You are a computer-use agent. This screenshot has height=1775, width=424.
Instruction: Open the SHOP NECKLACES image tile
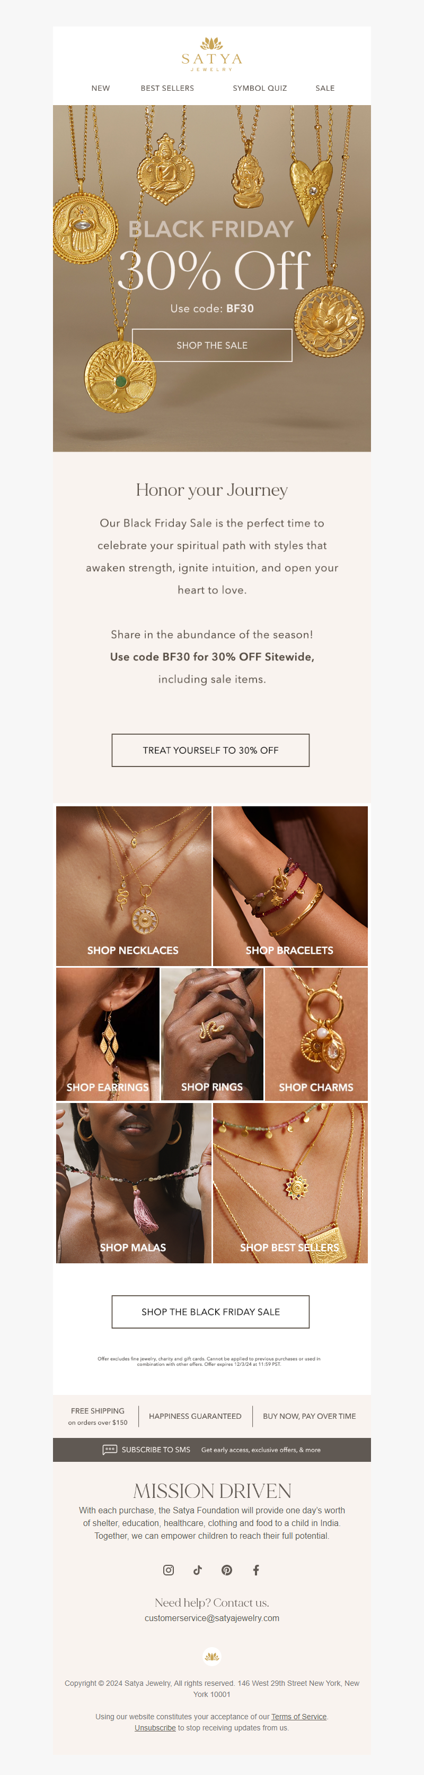(x=134, y=886)
